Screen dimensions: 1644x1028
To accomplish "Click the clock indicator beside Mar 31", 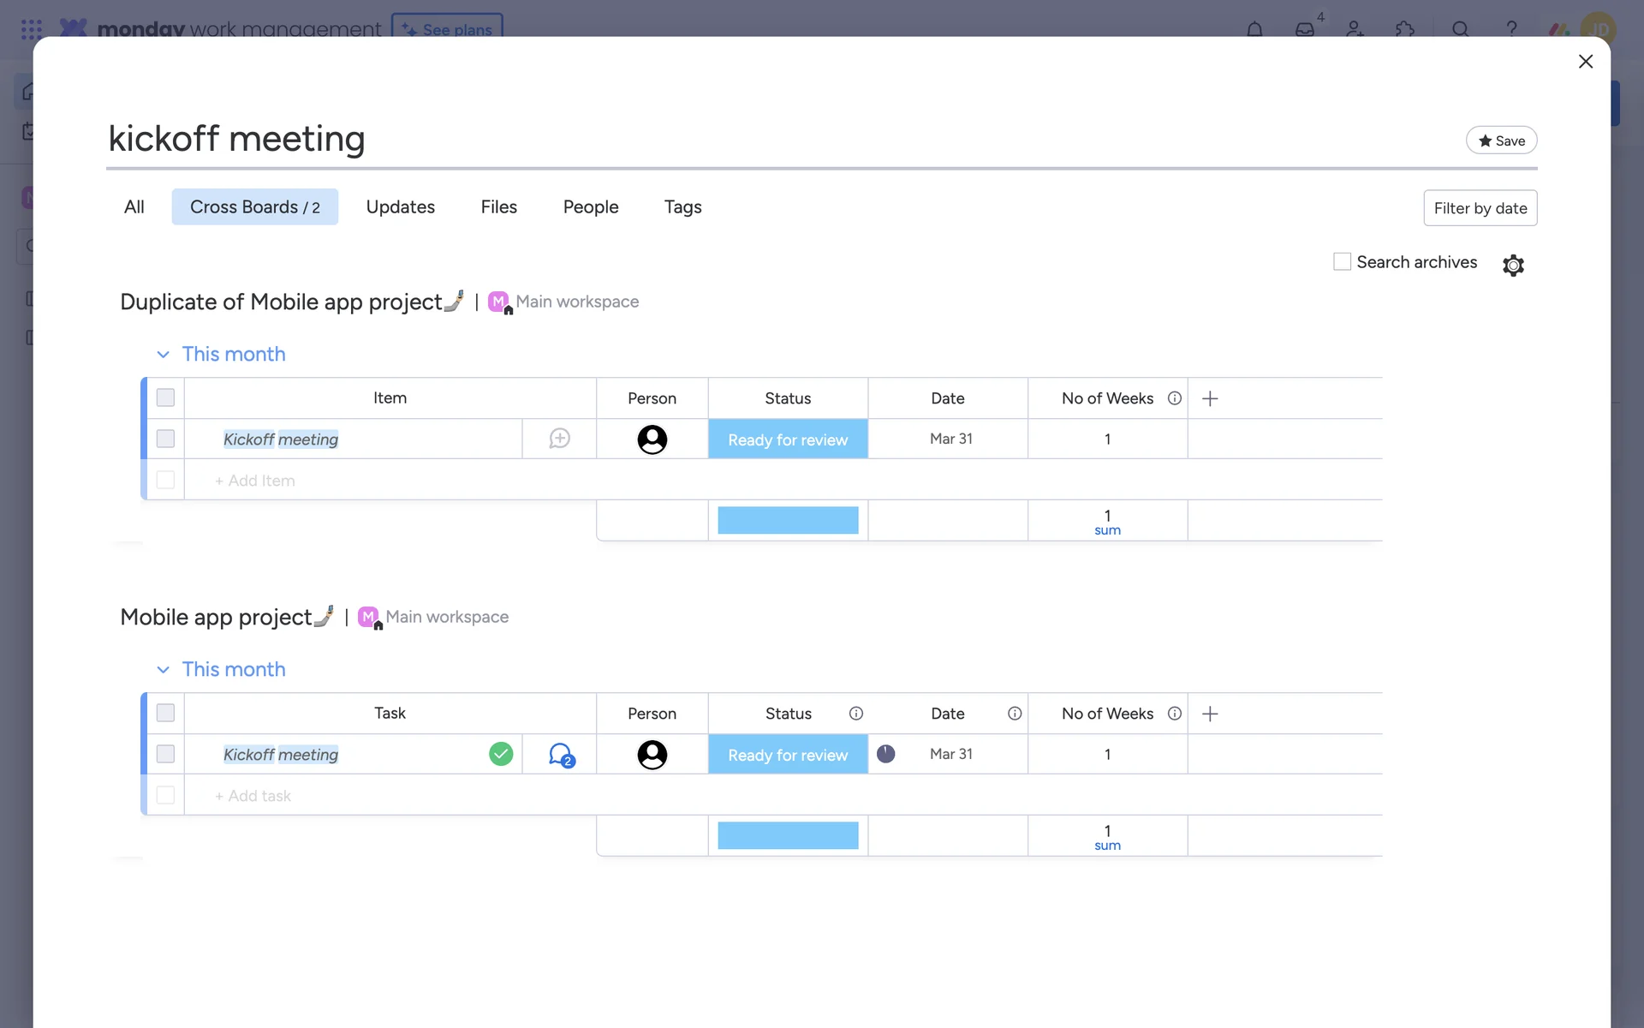I will (x=885, y=754).
